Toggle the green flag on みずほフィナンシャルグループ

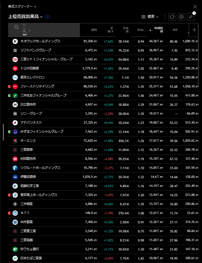click(9, 132)
